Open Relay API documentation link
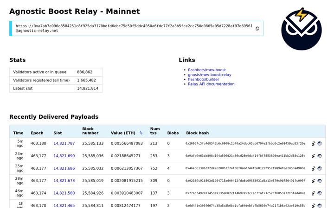 point(211,84)
